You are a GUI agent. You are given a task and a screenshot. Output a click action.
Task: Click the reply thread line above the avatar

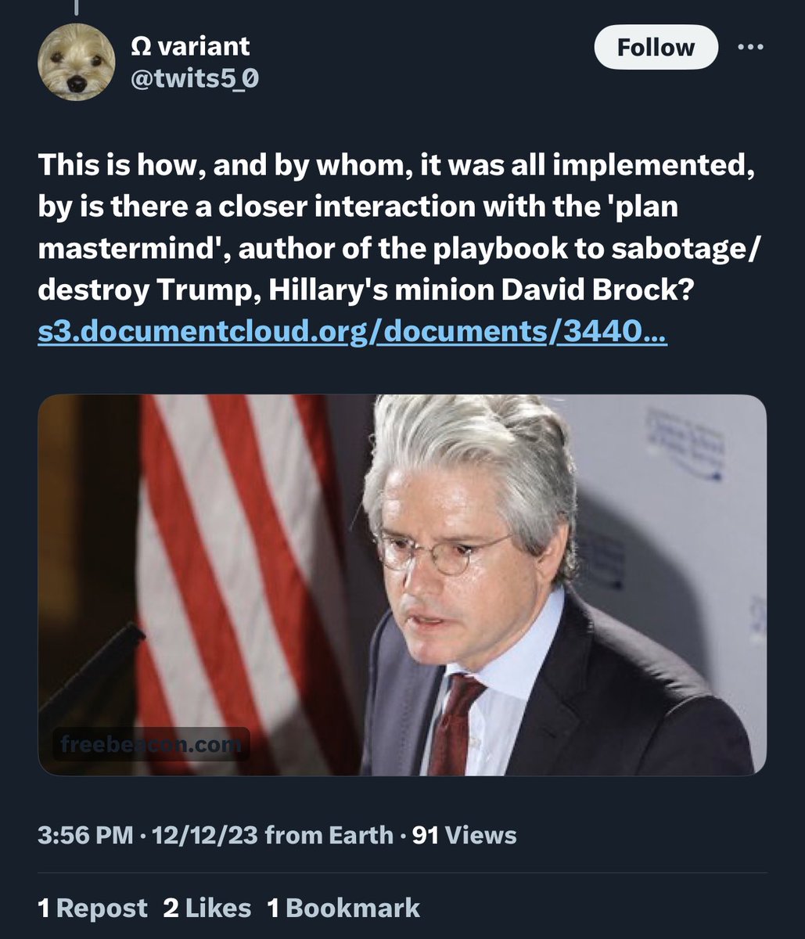click(x=77, y=8)
